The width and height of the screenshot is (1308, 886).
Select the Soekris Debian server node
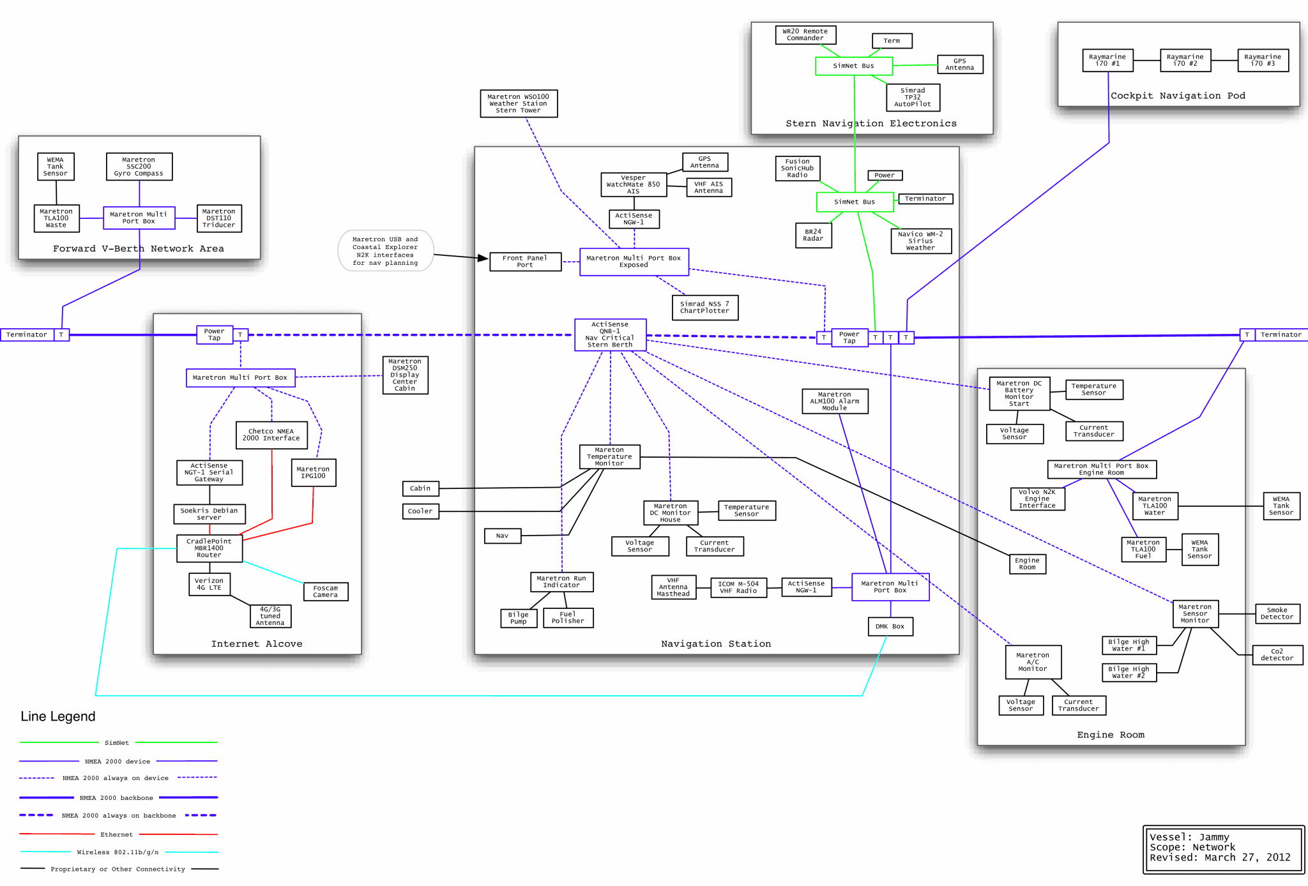pyautogui.click(x=209, y=514)
